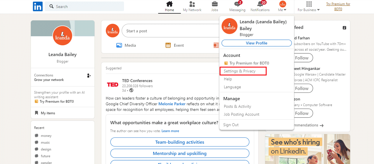Viewport: 374px width, 164px height.
Task: Open Settings & Privacy
Action: (x=240, y=71)
